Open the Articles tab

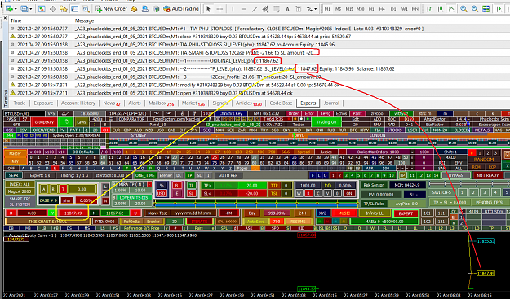(x=249, y=103)
